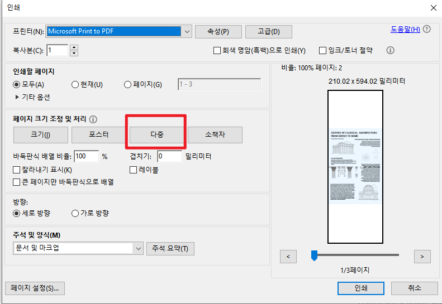Click 주석 요약(T) button
The image size is (442, 304).
pyautogui.click(x=170, y=249)
